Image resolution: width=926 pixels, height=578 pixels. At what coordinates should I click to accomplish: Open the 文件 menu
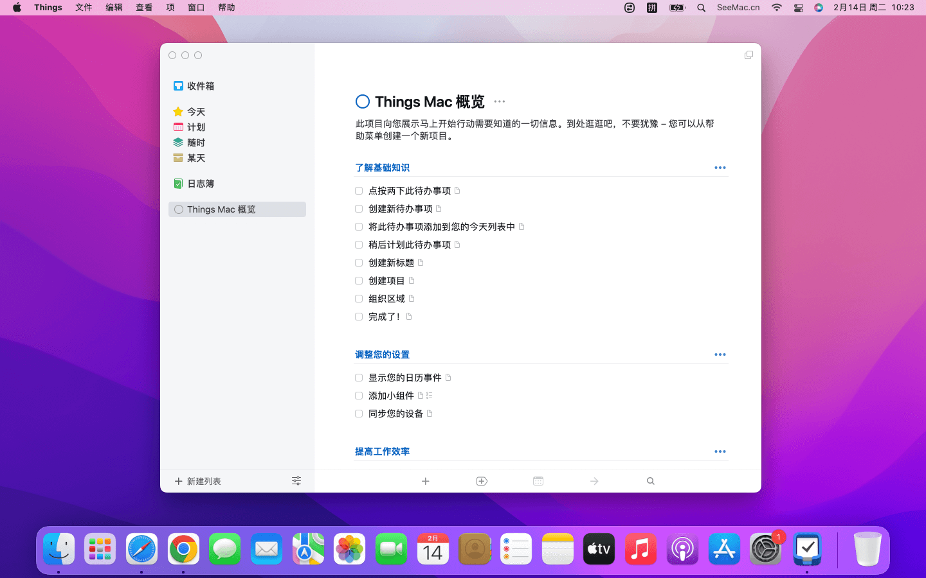84,8
